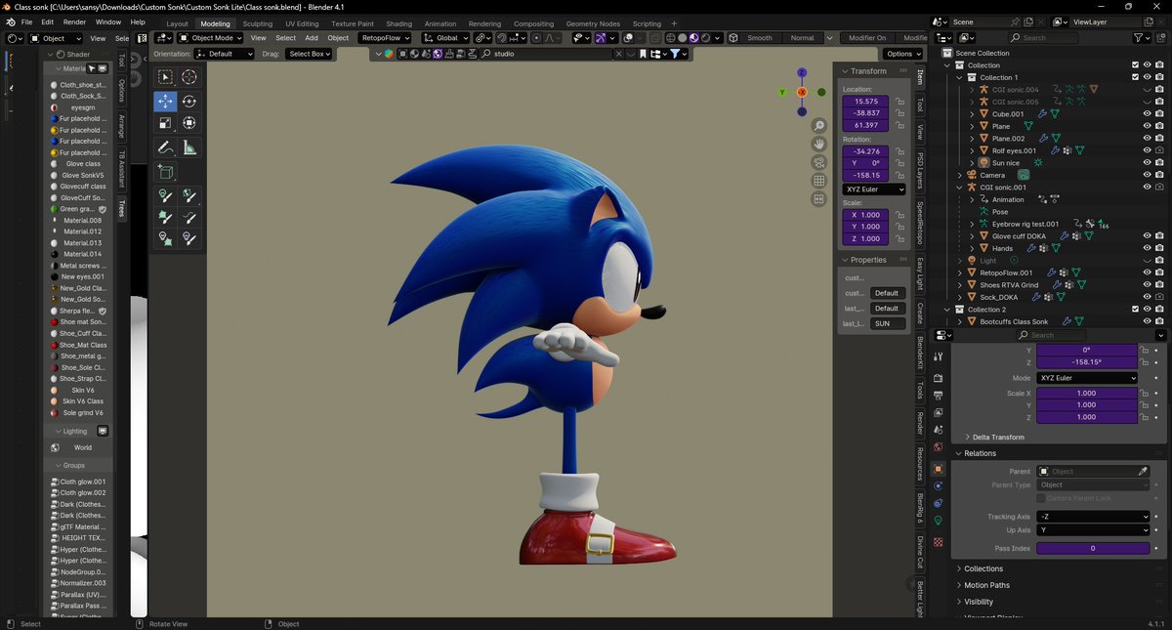Open Scene properties tab icon
Screen dimensions: 1172x630
[x=938, y=430]
